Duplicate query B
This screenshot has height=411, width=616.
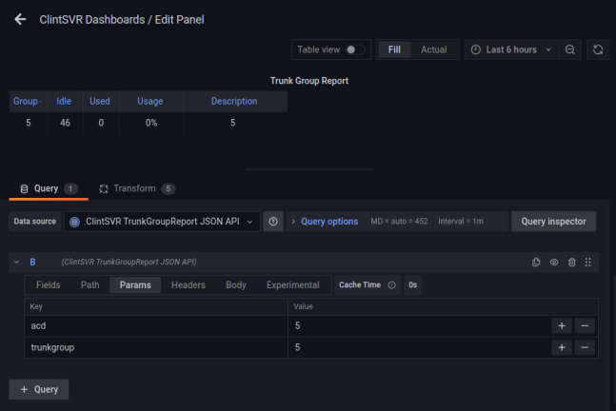coord(536,262)
